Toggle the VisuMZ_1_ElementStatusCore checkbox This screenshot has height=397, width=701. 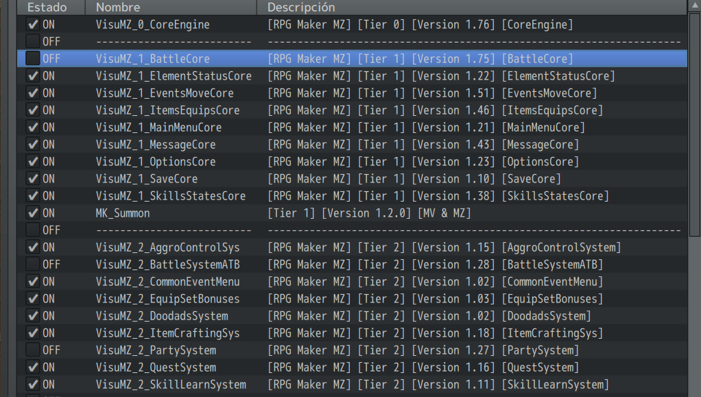(x=33, y=76)
